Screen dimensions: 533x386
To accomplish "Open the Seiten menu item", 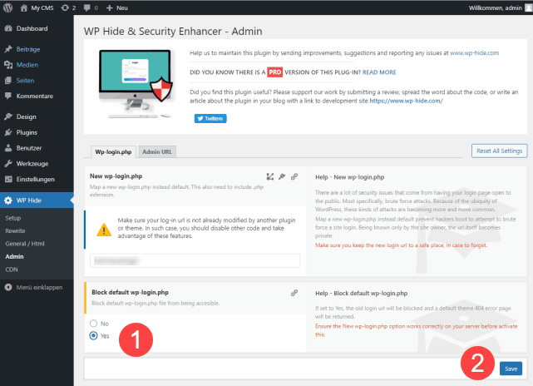I will (x=25, y=81).
